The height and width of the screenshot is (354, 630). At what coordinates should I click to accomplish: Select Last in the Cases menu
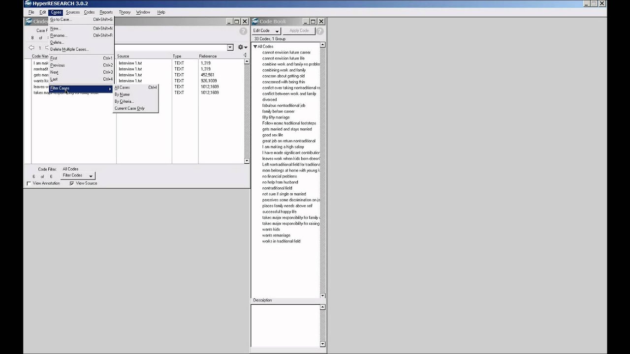coord(81,79)
